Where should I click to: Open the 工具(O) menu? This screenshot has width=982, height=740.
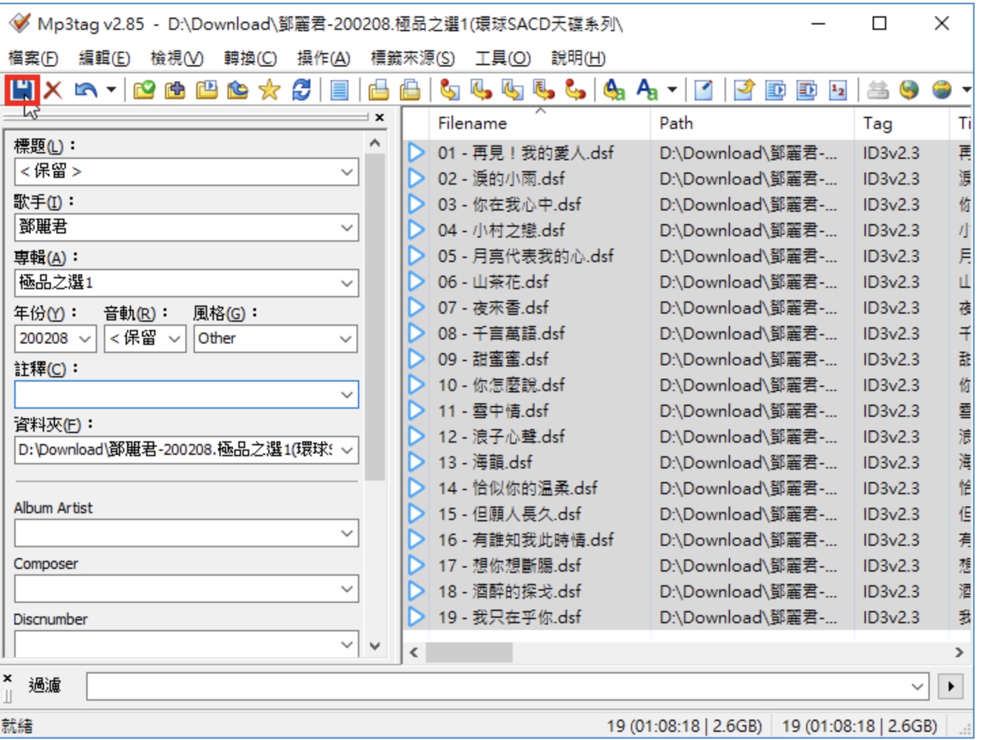[503, 58]
